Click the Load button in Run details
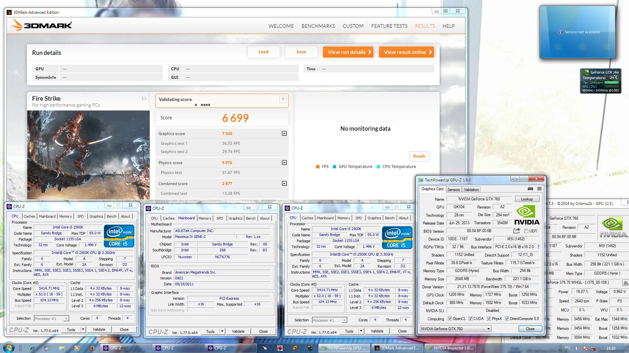629x353 pixels. 263,52
